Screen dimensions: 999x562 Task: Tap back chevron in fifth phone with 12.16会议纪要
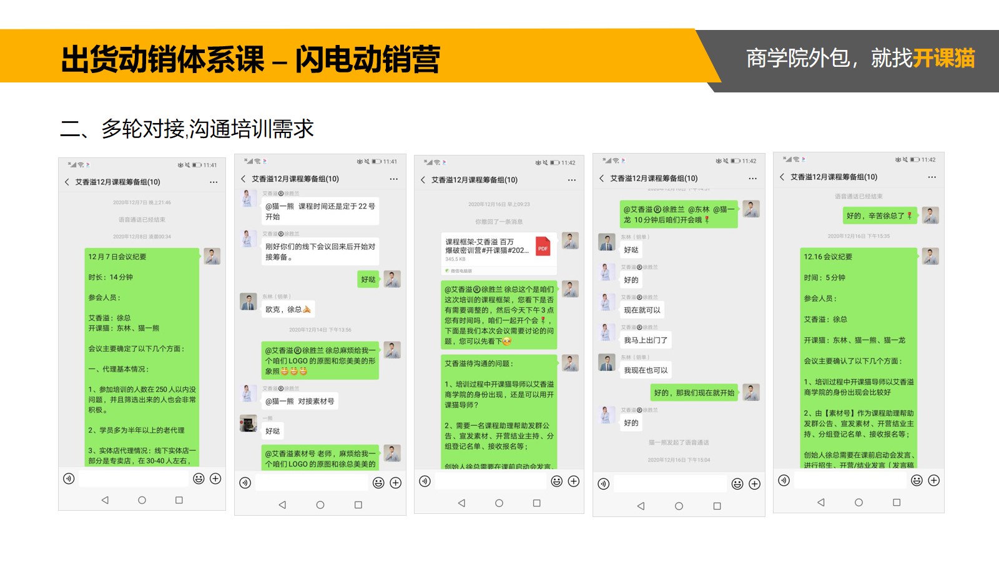pyautogui.click(x=782, y=177)
